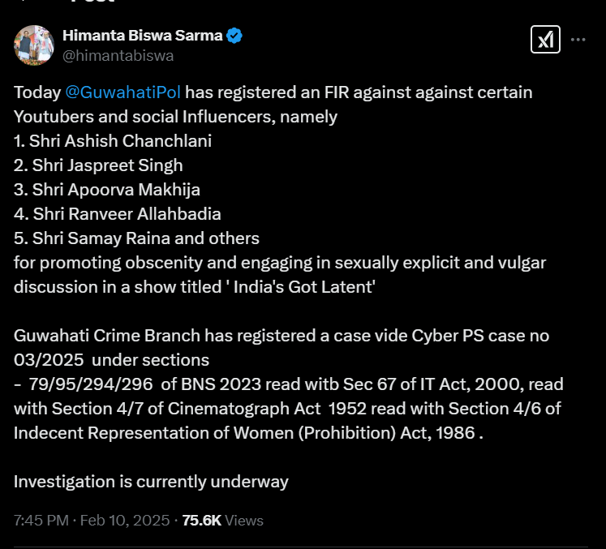
Task: Click the line naming Shri Jaspreet Singh
Action: tap(98, 165)
